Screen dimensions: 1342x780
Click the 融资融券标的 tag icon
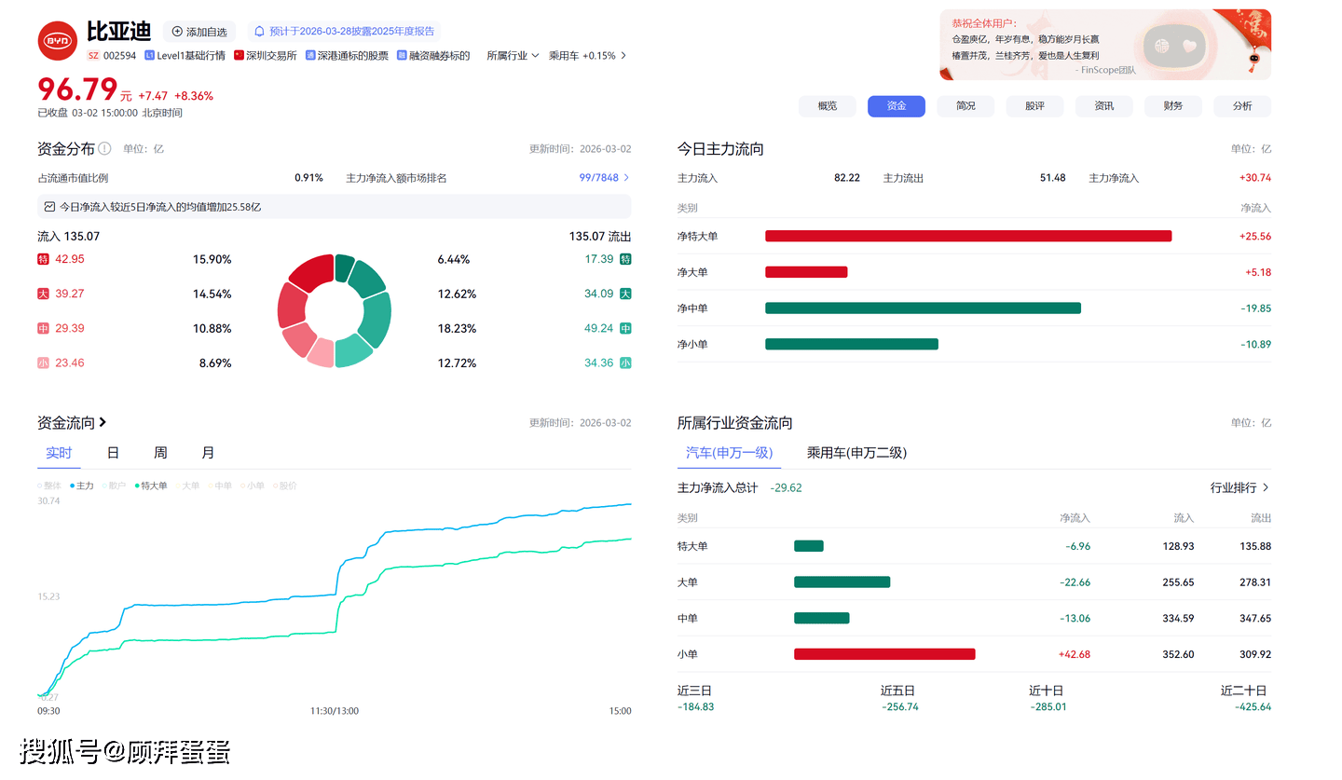(402, 56)
